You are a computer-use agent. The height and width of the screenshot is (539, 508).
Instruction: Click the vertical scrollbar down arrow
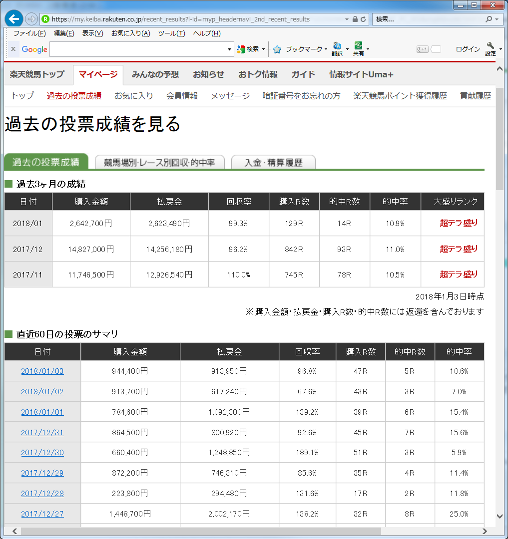point(500,517)
